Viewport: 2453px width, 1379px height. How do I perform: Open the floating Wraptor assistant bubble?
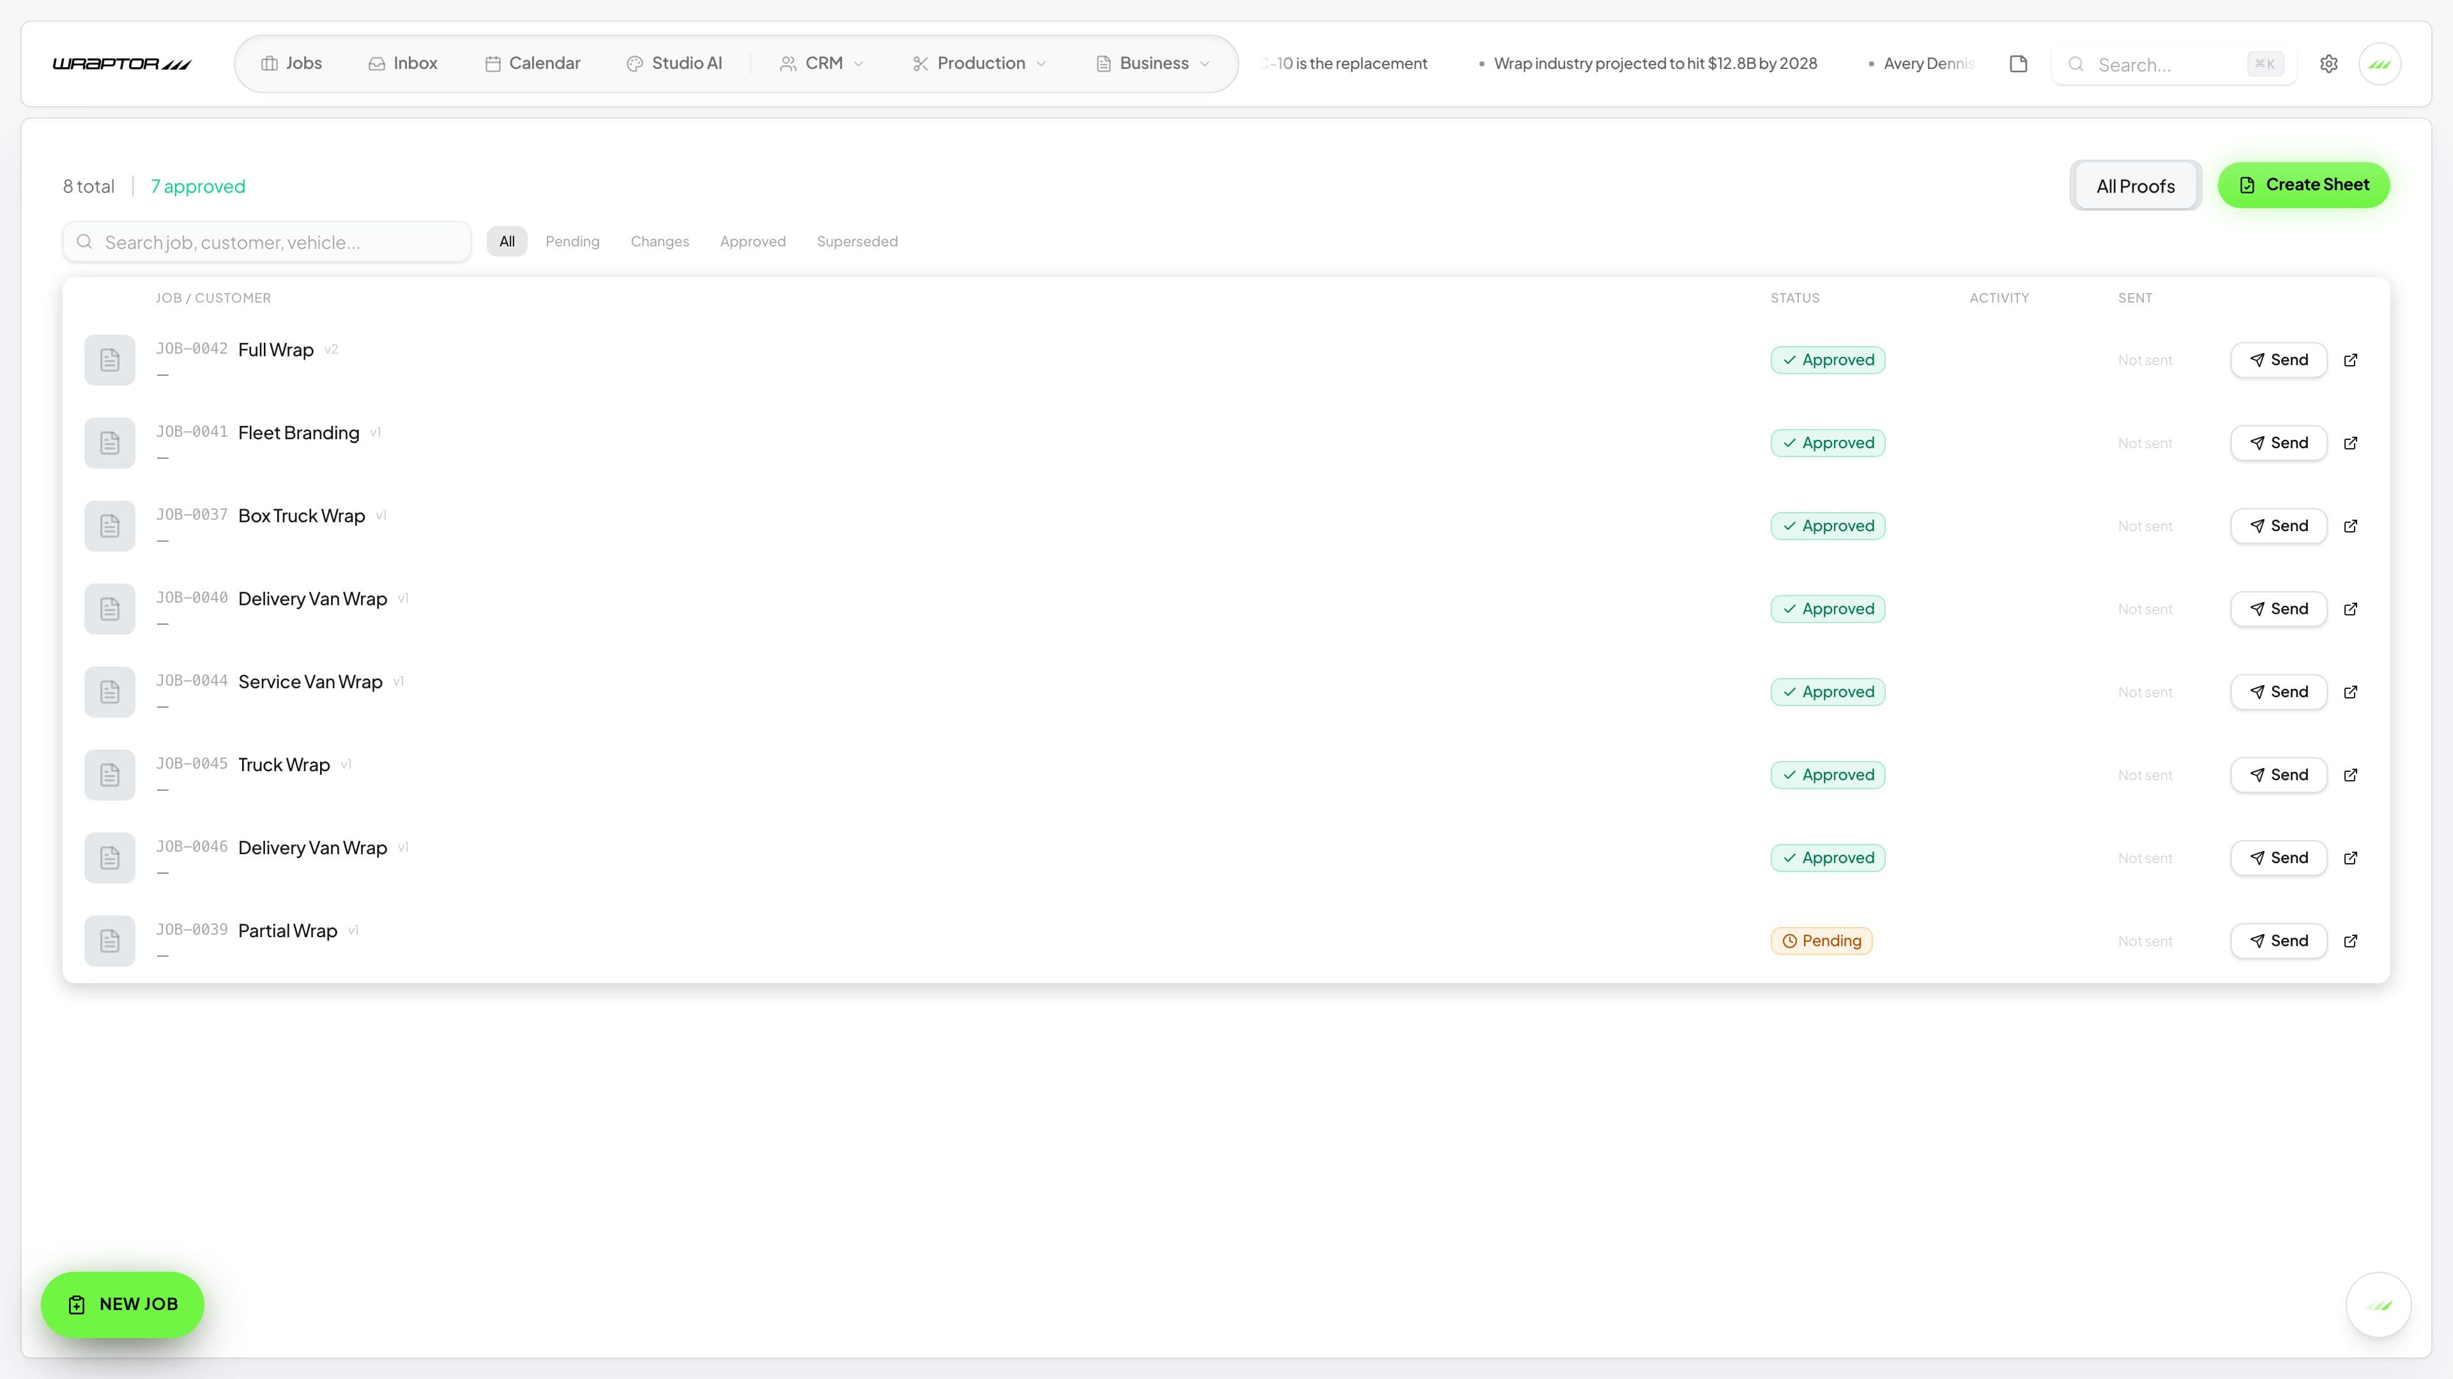2378,1305
